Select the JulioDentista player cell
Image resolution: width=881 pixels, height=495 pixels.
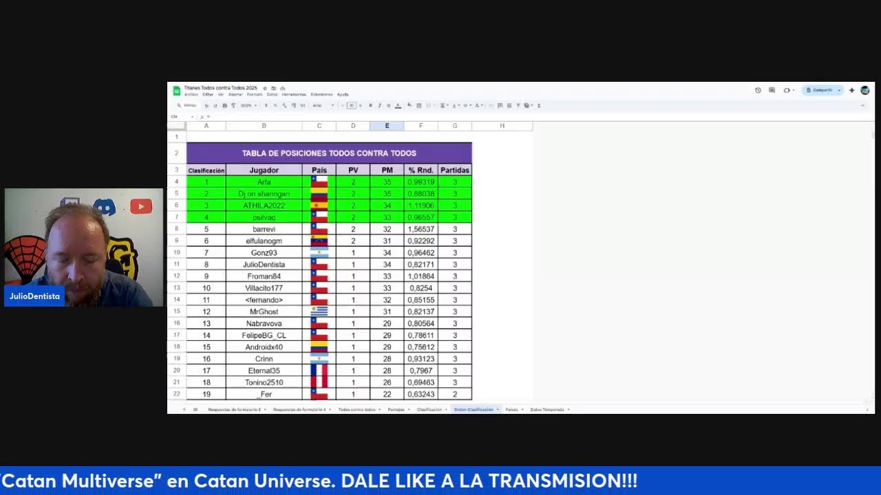[264, 264]
